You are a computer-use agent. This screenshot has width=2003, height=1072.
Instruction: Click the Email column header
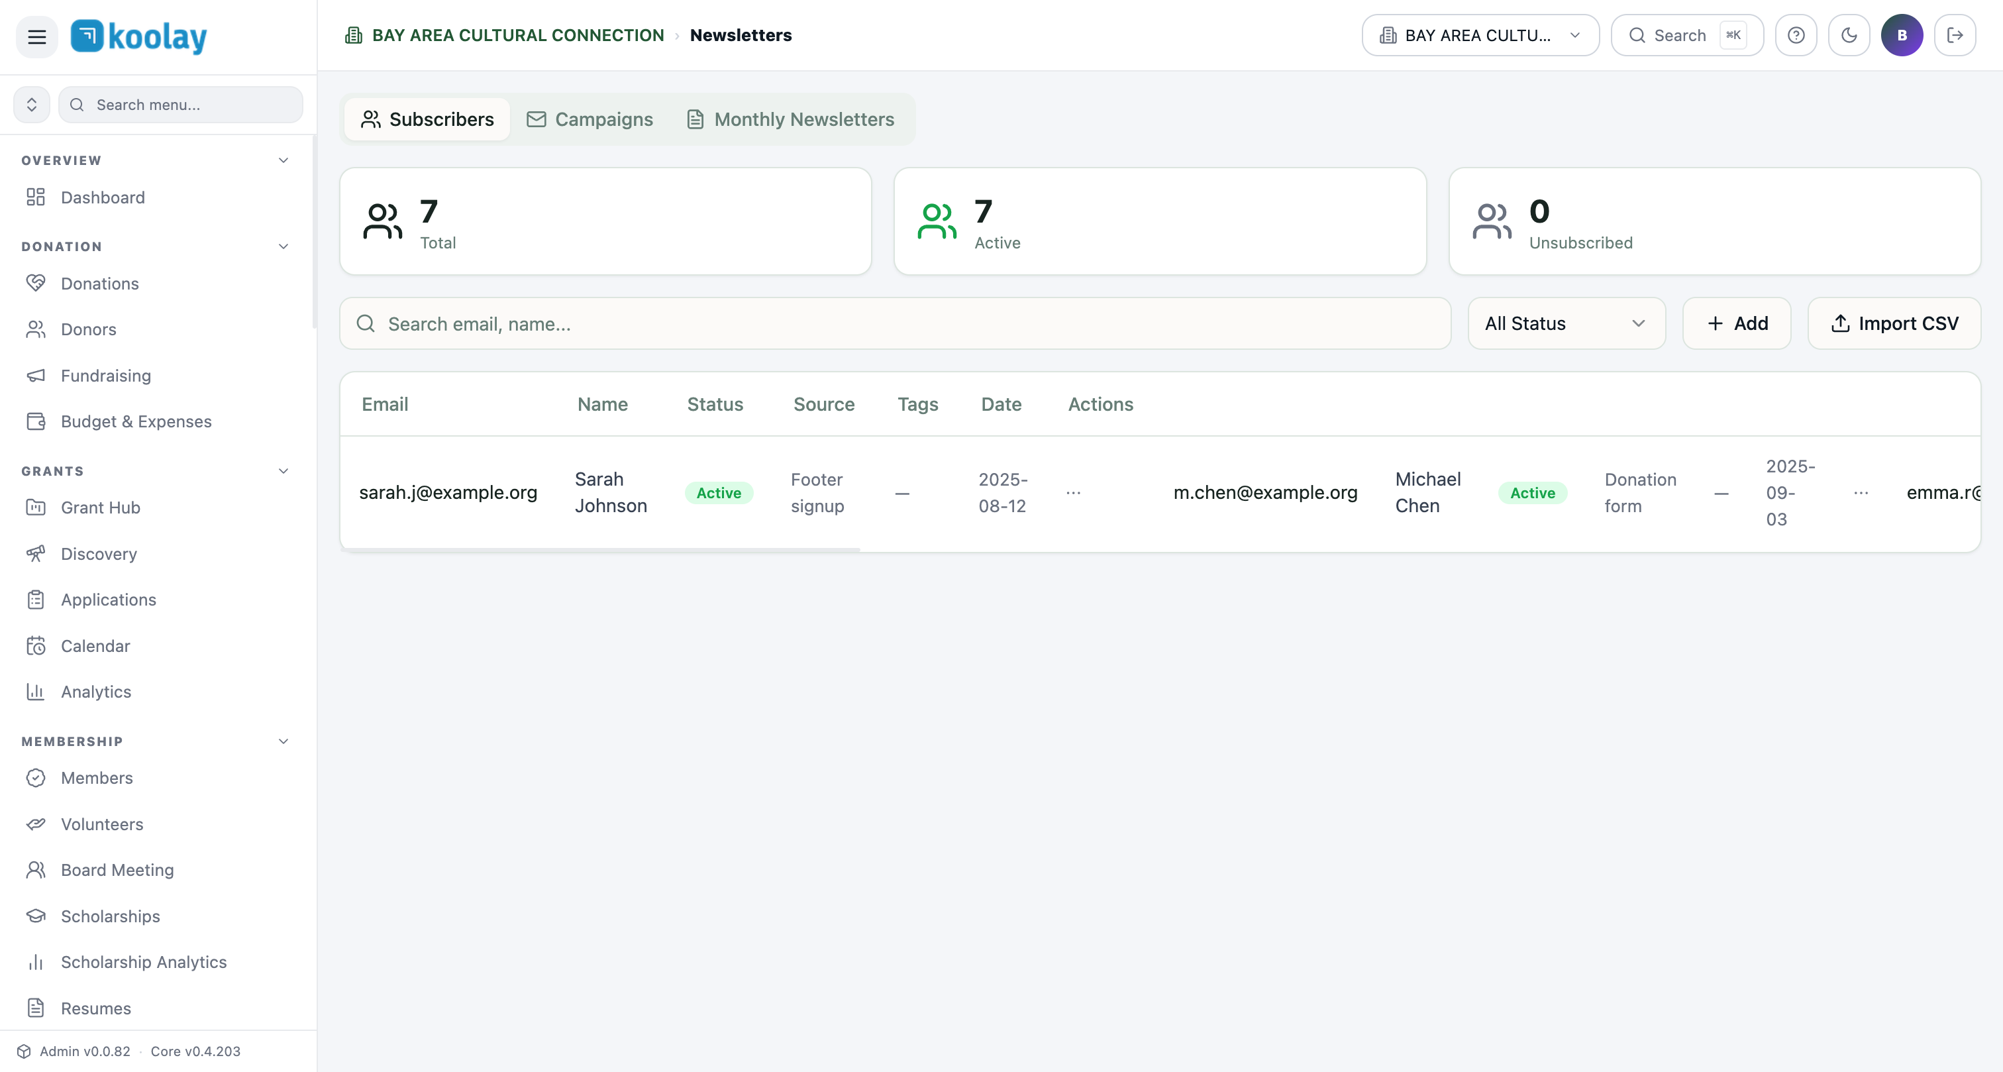coord(385,405)
